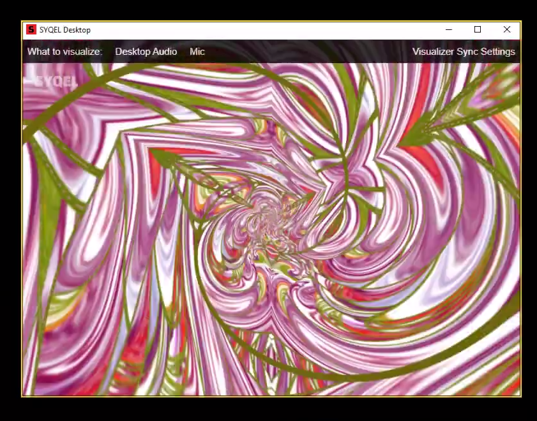Click the SYQEL red S app icon
Image resolution: width=537 pixels, height=421 pixels.
coord(31,30)
